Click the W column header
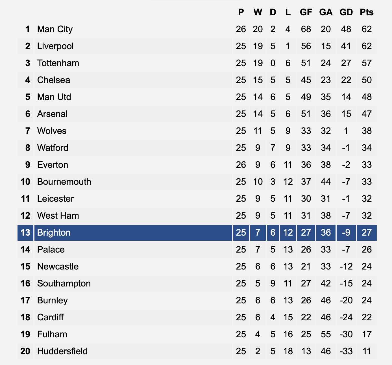Screen dimensions: 392x365 (x=258, y=12)
